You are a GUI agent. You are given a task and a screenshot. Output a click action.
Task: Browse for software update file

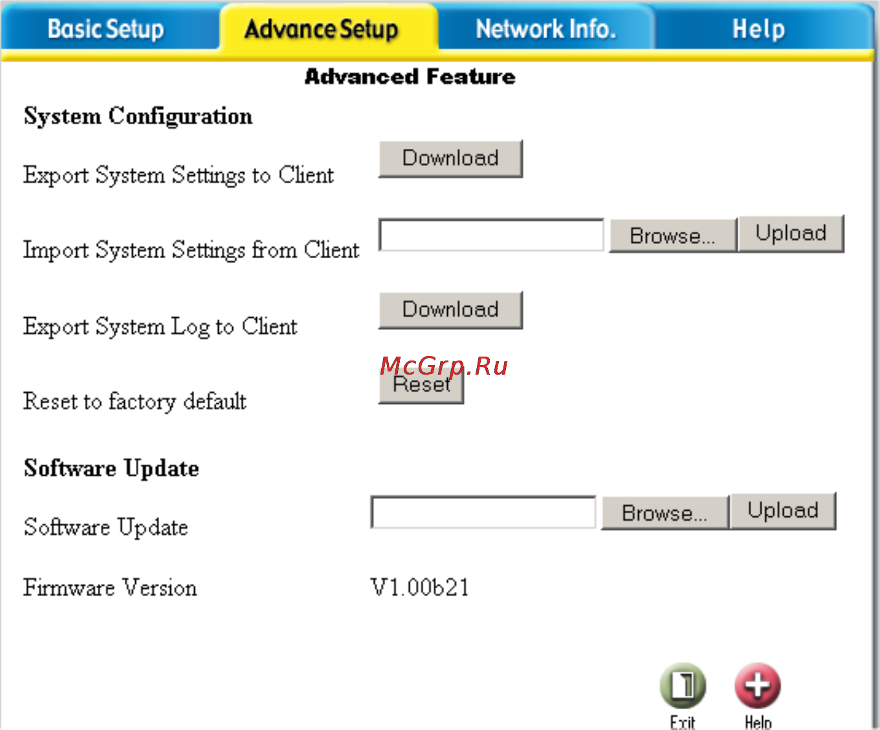[x=665, y=513]
